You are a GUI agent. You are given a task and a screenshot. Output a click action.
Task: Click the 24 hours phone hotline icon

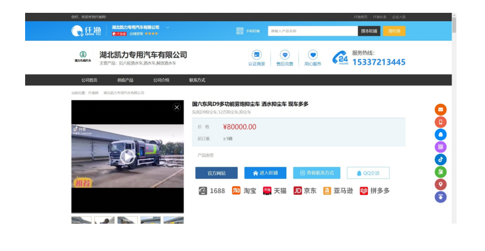[x=340, y=58]
